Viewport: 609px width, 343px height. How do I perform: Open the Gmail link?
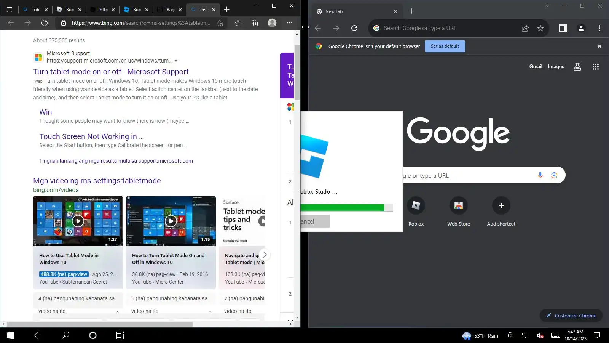click(536, 66)
